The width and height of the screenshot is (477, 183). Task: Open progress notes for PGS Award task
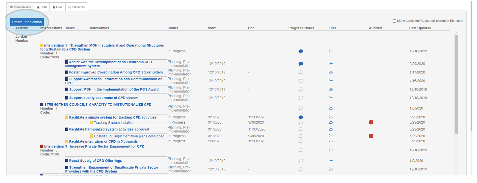click(x=301, y=90)
